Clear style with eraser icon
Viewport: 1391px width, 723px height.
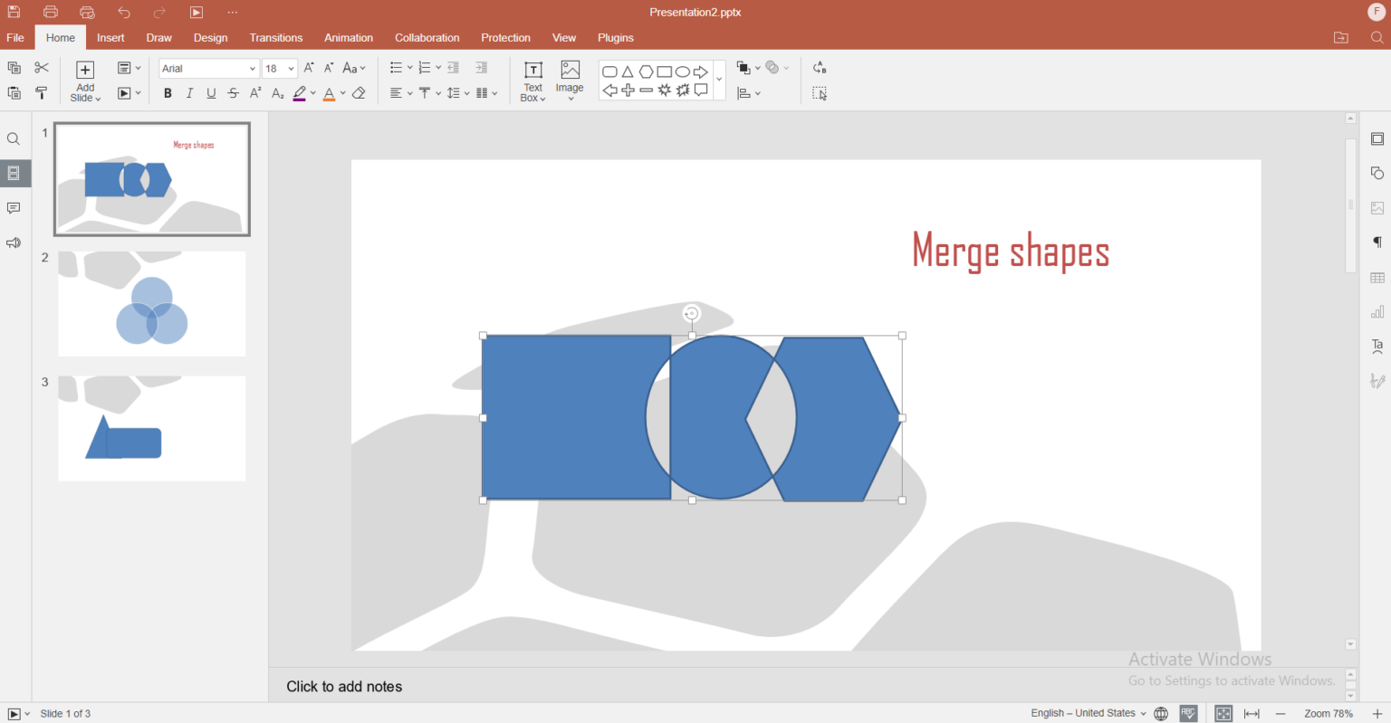360,93
